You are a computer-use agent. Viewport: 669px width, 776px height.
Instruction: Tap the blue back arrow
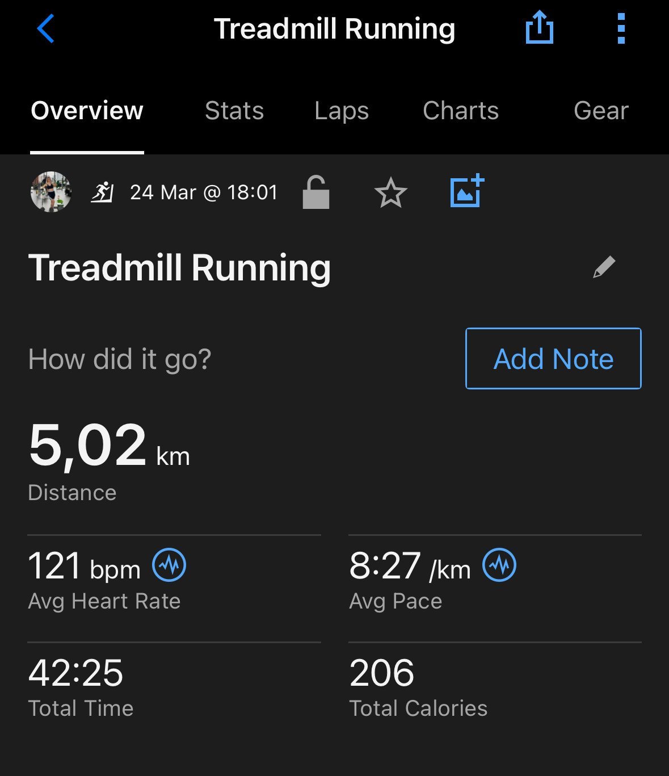45,28
